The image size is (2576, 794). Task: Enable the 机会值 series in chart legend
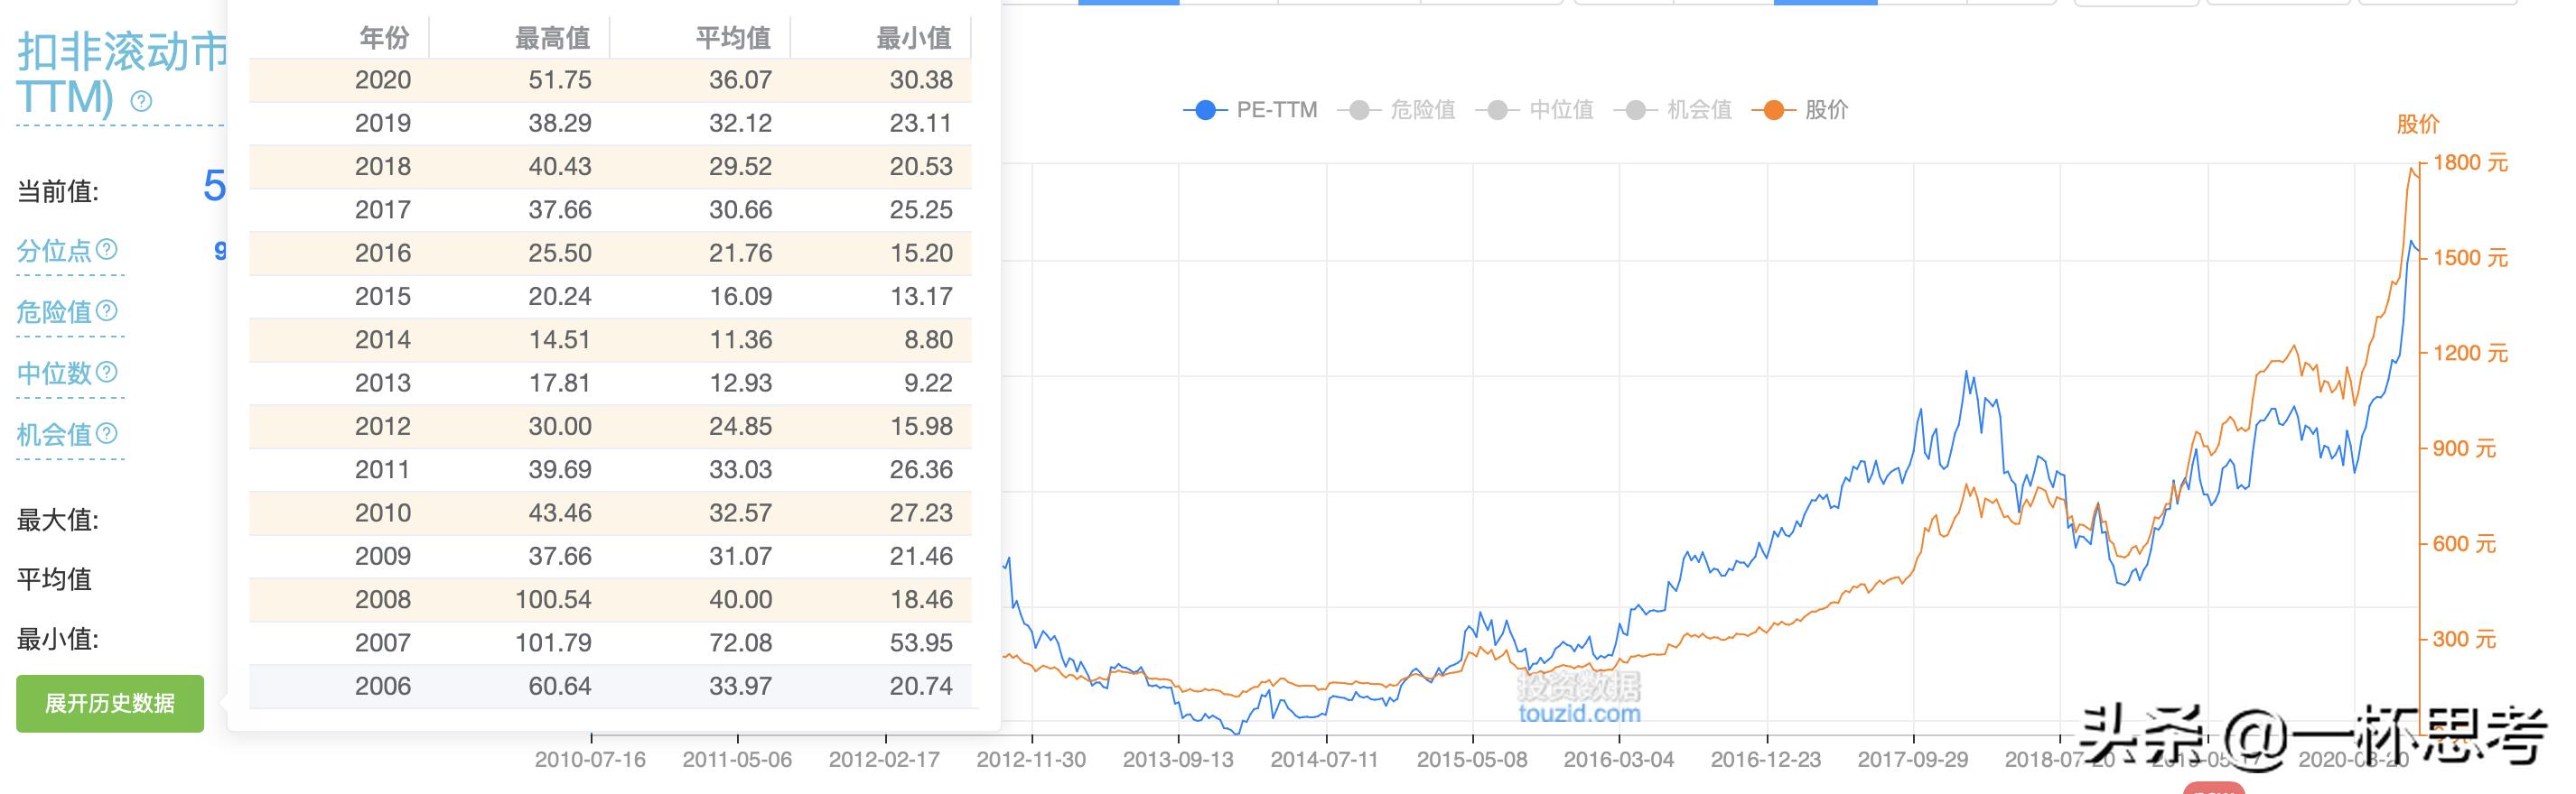click(x=1673, y=110)
